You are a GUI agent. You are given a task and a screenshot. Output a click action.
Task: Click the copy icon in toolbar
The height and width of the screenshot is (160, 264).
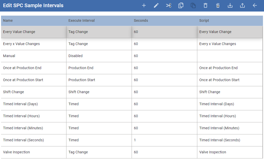pos(181,5)
